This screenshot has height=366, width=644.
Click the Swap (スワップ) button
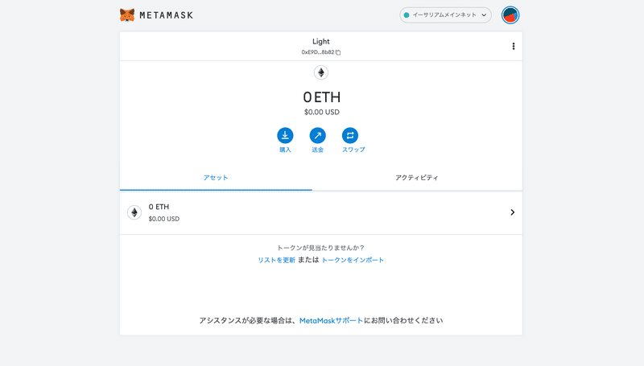pyautogui.click(x=350, y=135)
